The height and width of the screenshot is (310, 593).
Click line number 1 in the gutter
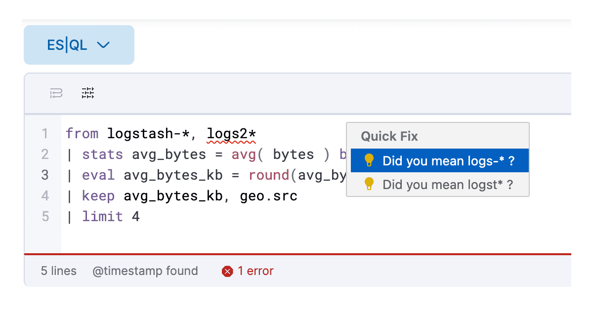pyautogui.click(x=45, y=133)
